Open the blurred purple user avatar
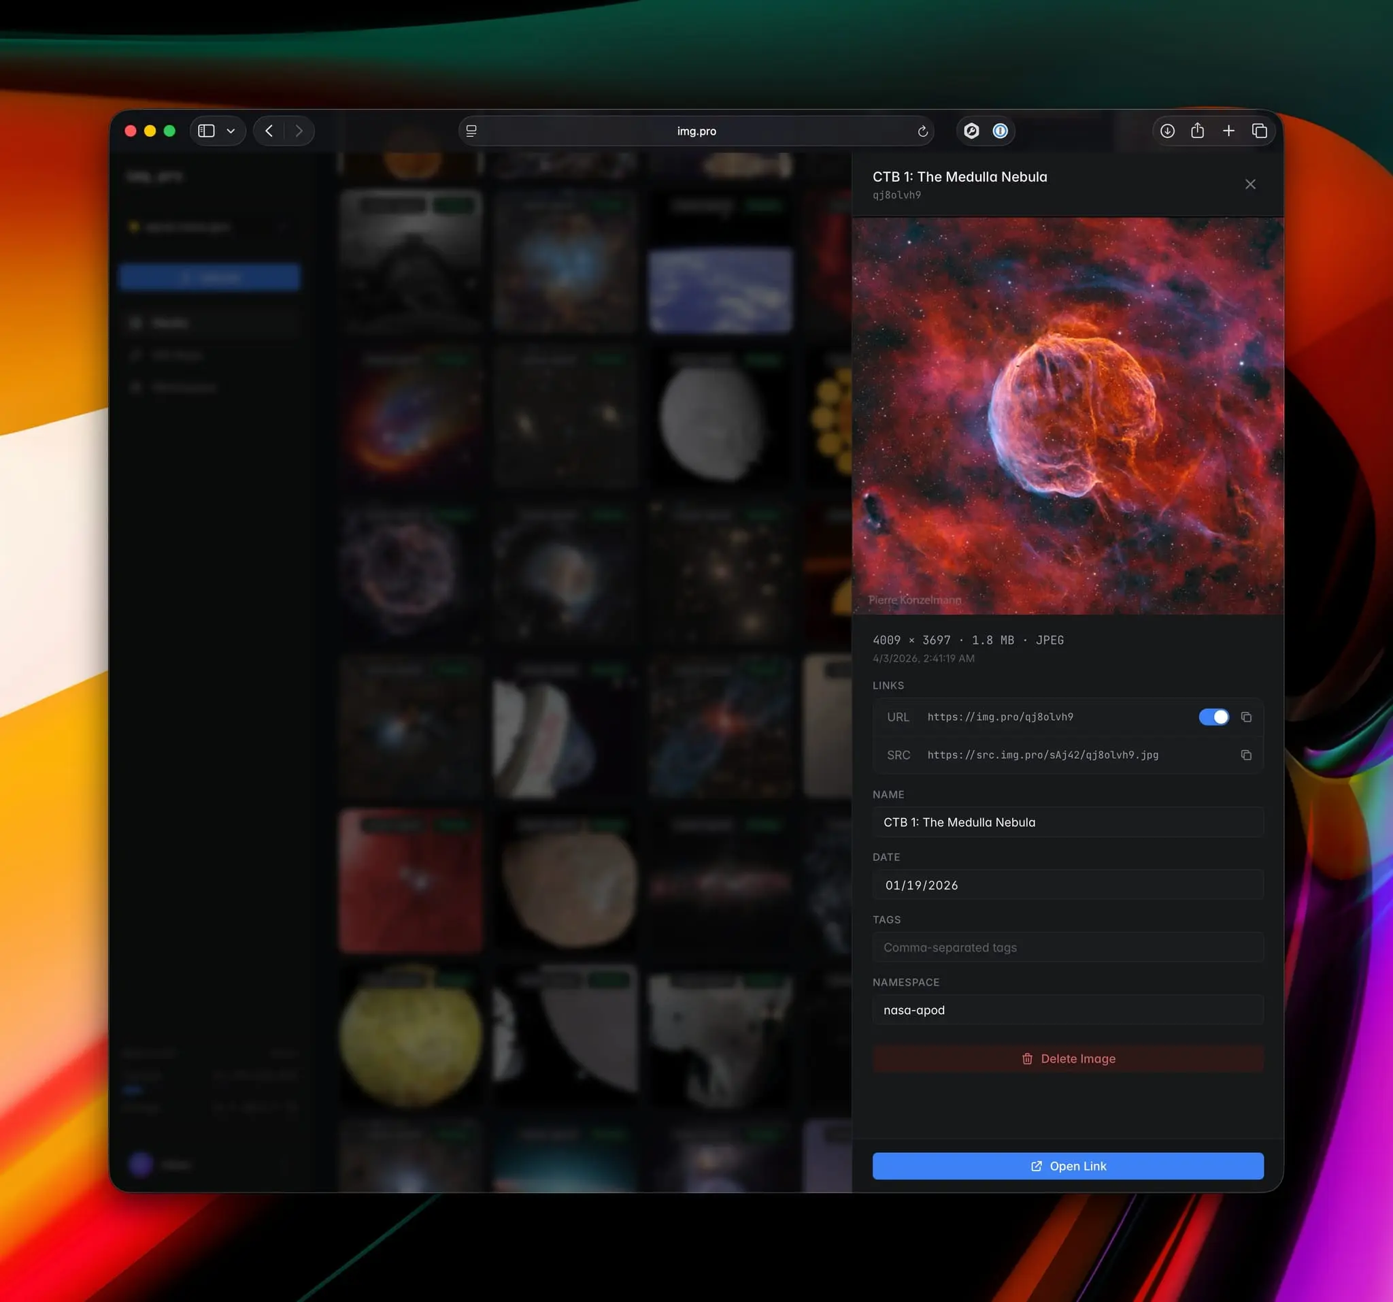The width and height of the screenshot is (1393, 1302). point(141,1165)
